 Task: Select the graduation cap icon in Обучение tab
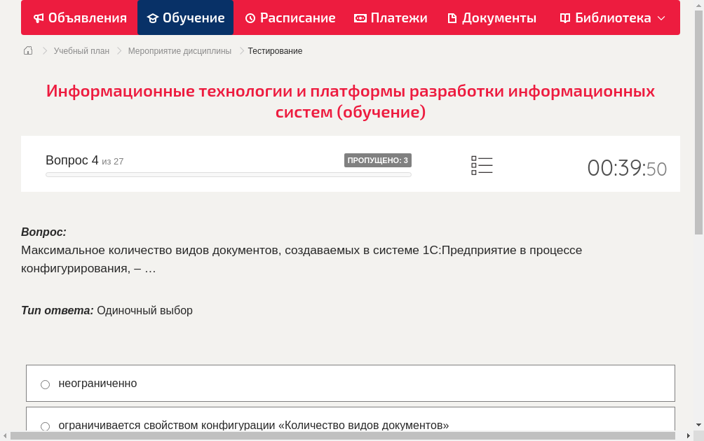click(x=152, y=17)
